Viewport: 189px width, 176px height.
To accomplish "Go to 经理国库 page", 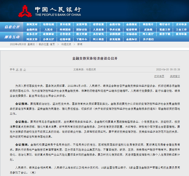I will 65,30.
